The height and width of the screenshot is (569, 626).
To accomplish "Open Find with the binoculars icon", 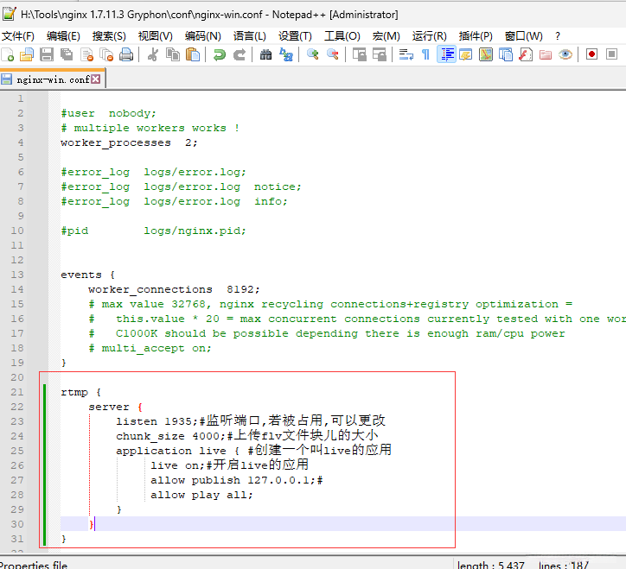I will 266,54.
